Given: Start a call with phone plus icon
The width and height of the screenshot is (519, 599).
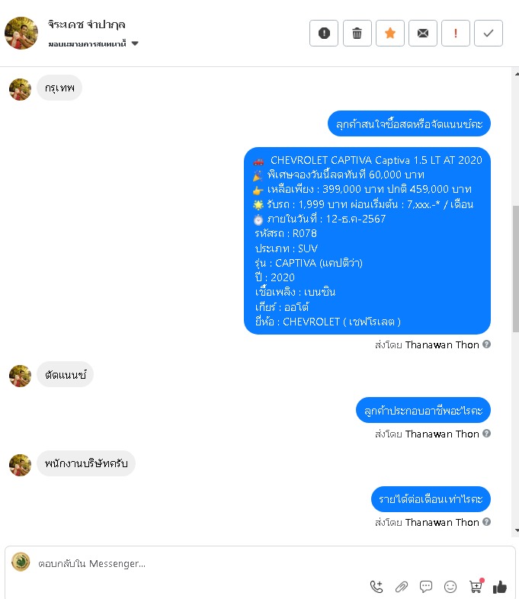Looking at the screenshot, I should tap(376, 586).
